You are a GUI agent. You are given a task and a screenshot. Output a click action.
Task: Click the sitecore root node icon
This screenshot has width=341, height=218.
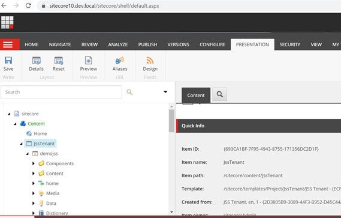point(17,114)
